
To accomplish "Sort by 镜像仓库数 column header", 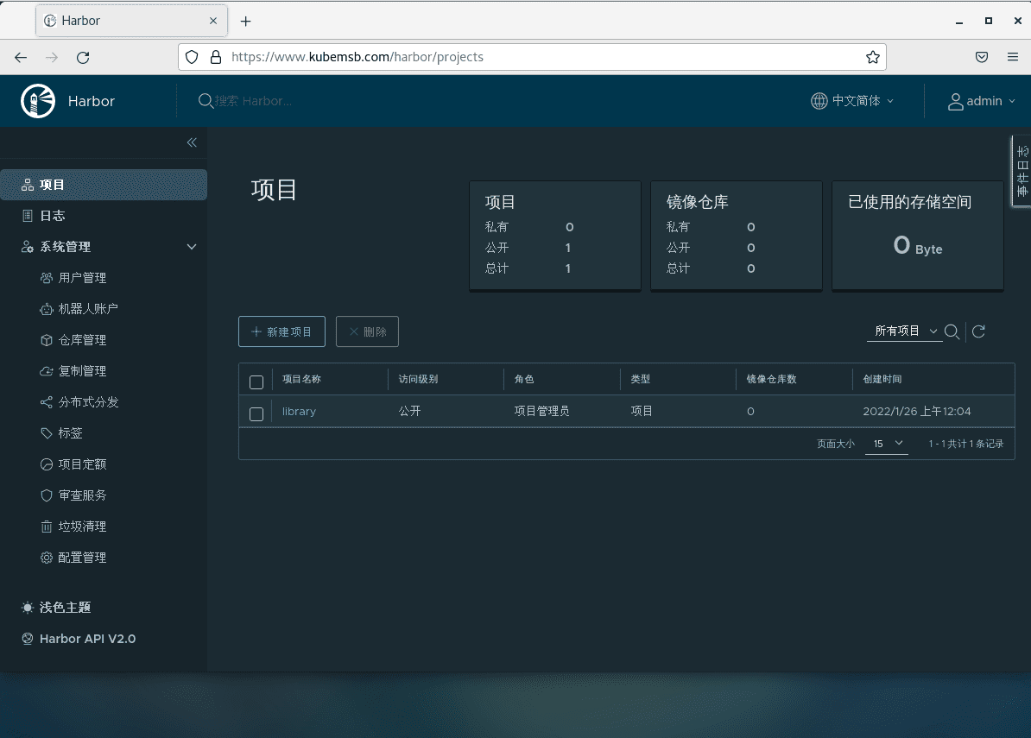I will pos(771,379).
